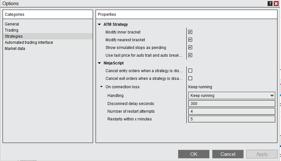
Task: Click the help question mark icon
Action: coord(270,4)
